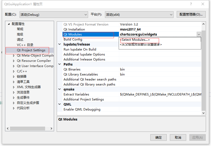Click the 取消 button
This screenshot has height=146, width=211.
[x=178, y=137]
